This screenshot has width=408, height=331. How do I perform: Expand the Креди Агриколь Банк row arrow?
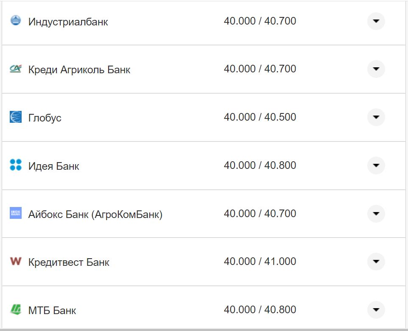[x=376, y=69]
